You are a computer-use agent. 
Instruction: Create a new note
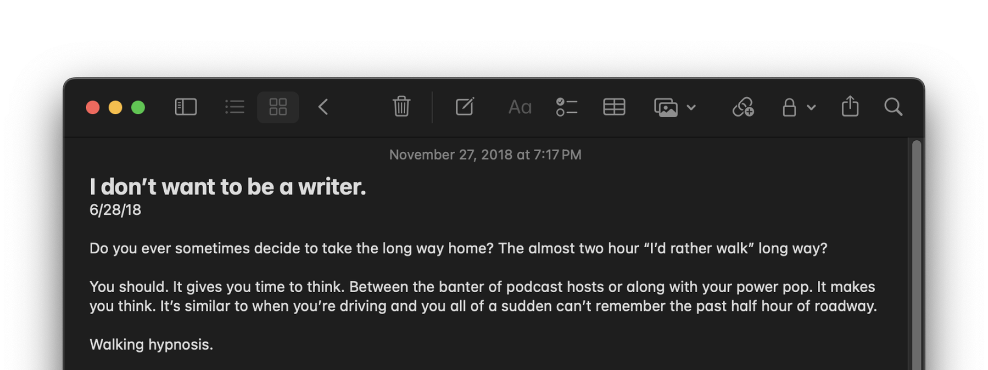click(x=465, y=106)
